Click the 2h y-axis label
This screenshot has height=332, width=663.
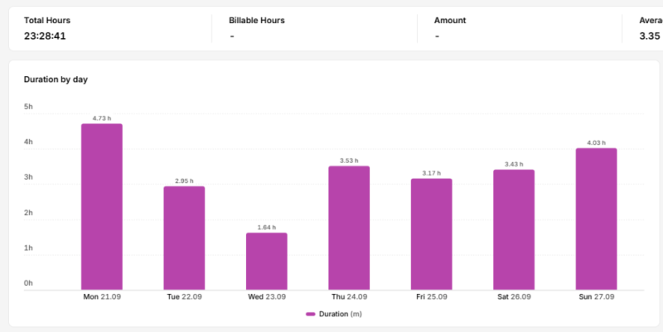coord(28,213)
